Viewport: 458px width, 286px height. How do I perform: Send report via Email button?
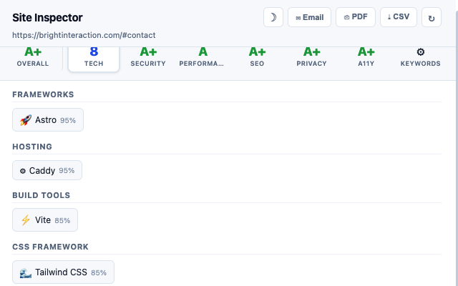point(309,17)
